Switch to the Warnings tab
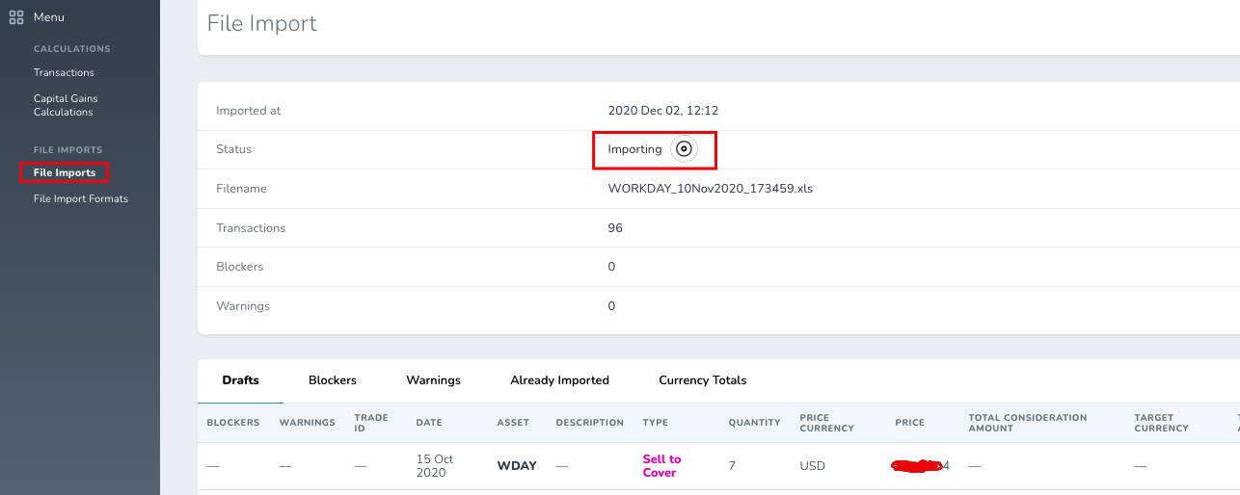 [434, 380]
